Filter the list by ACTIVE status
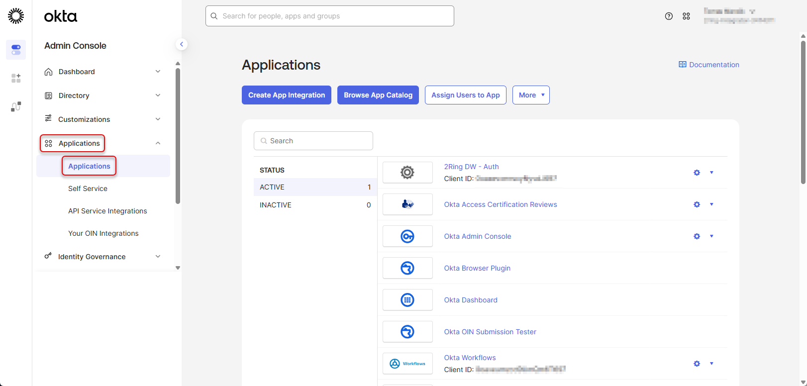Image resolution: width=807 pixels, height=386 pixels. tap(314, 187)
